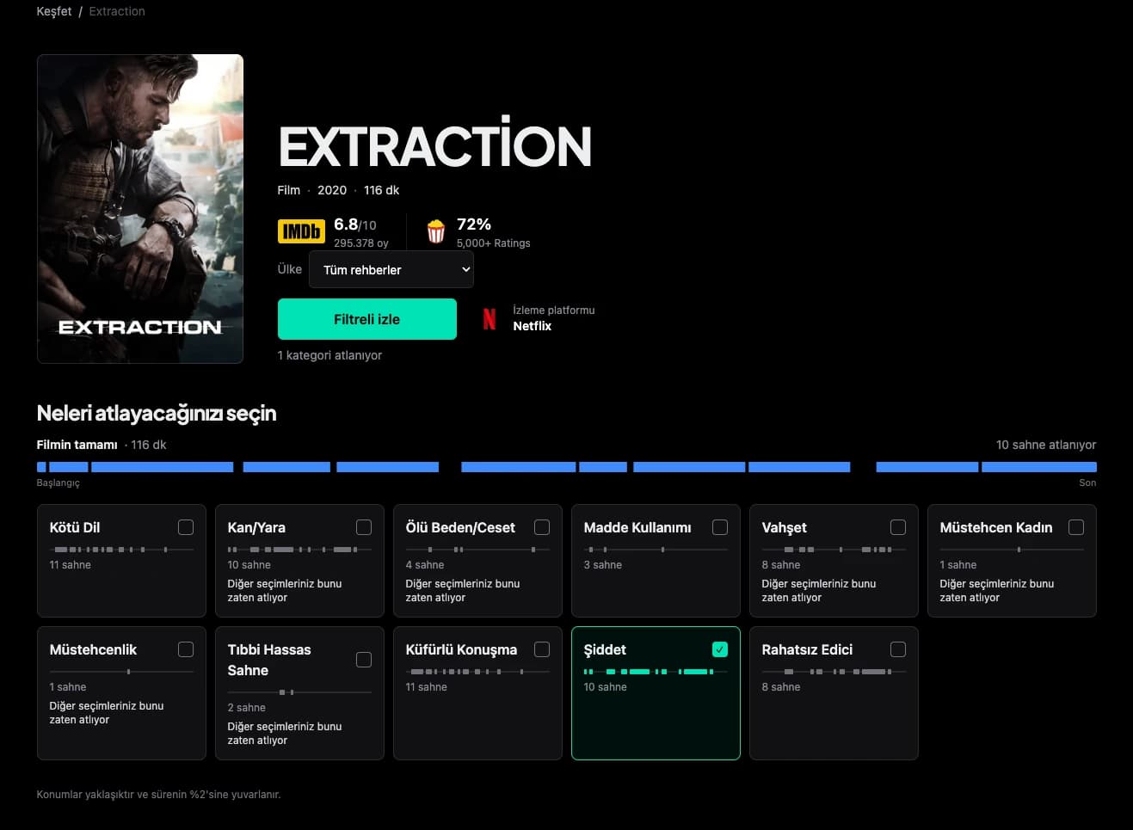Click the 'Neleri atlayacağınızı seçin' heading
Screen dimensions: 1133x830
tap(157, 414)
